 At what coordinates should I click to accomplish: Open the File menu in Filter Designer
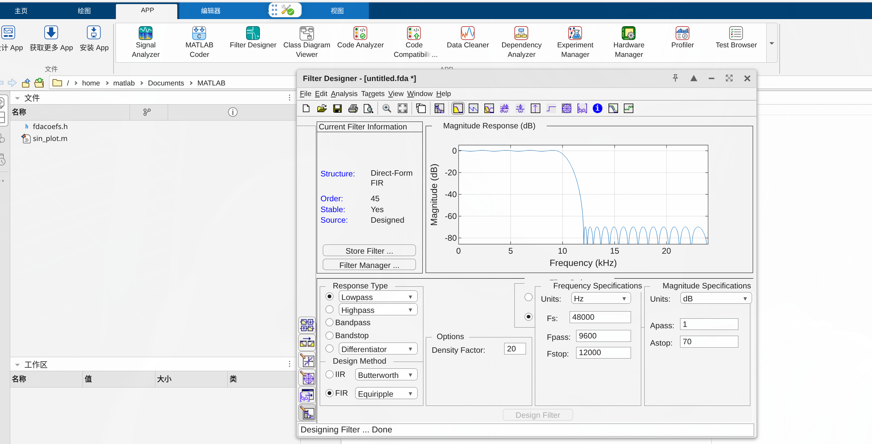pyautogui.click(x=305, y=94)
